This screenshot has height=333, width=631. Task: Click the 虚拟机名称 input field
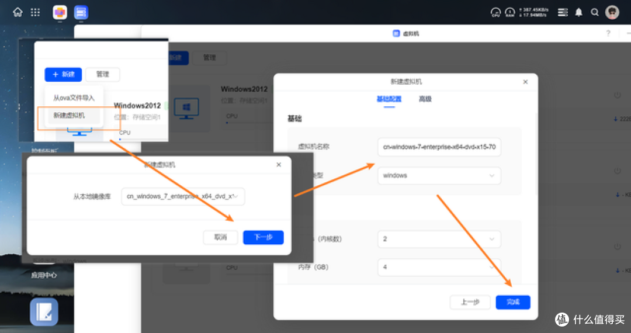439,147
